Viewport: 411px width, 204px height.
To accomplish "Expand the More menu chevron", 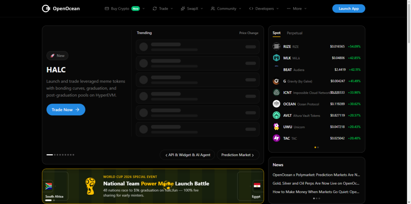I will point(305,9).
